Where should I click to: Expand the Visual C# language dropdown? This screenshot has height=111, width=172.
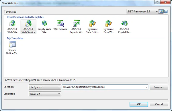pyautogui.click(x=45, y=94)
